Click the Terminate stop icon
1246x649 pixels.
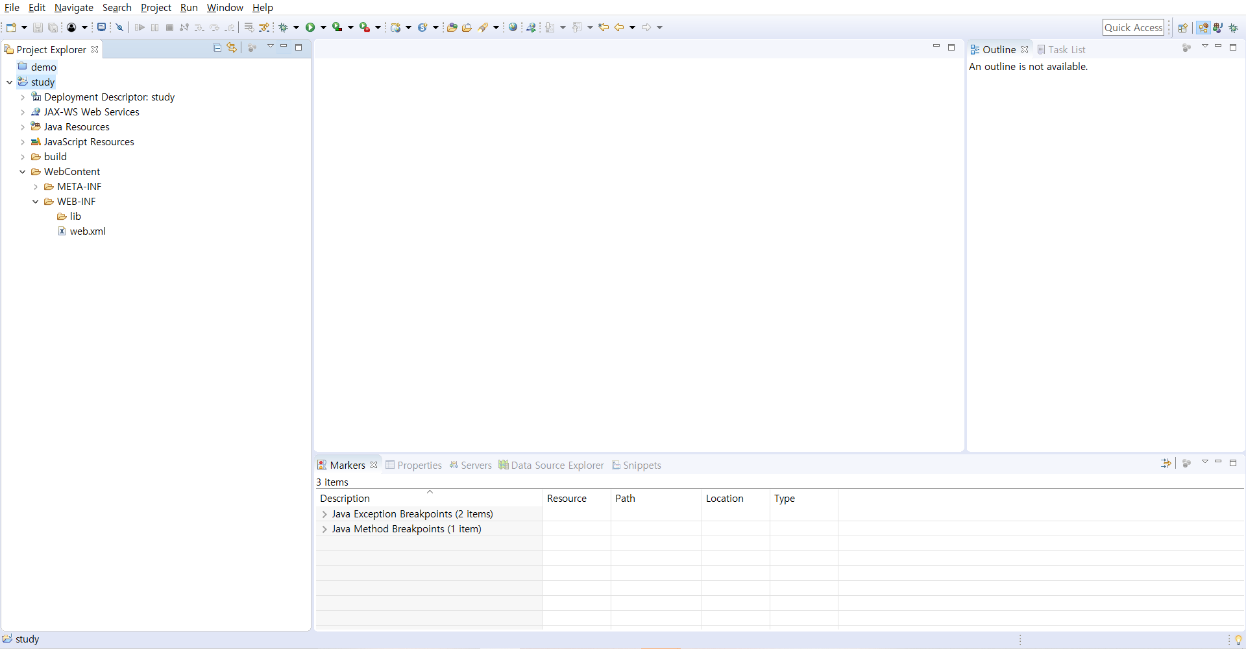[169, 27]
